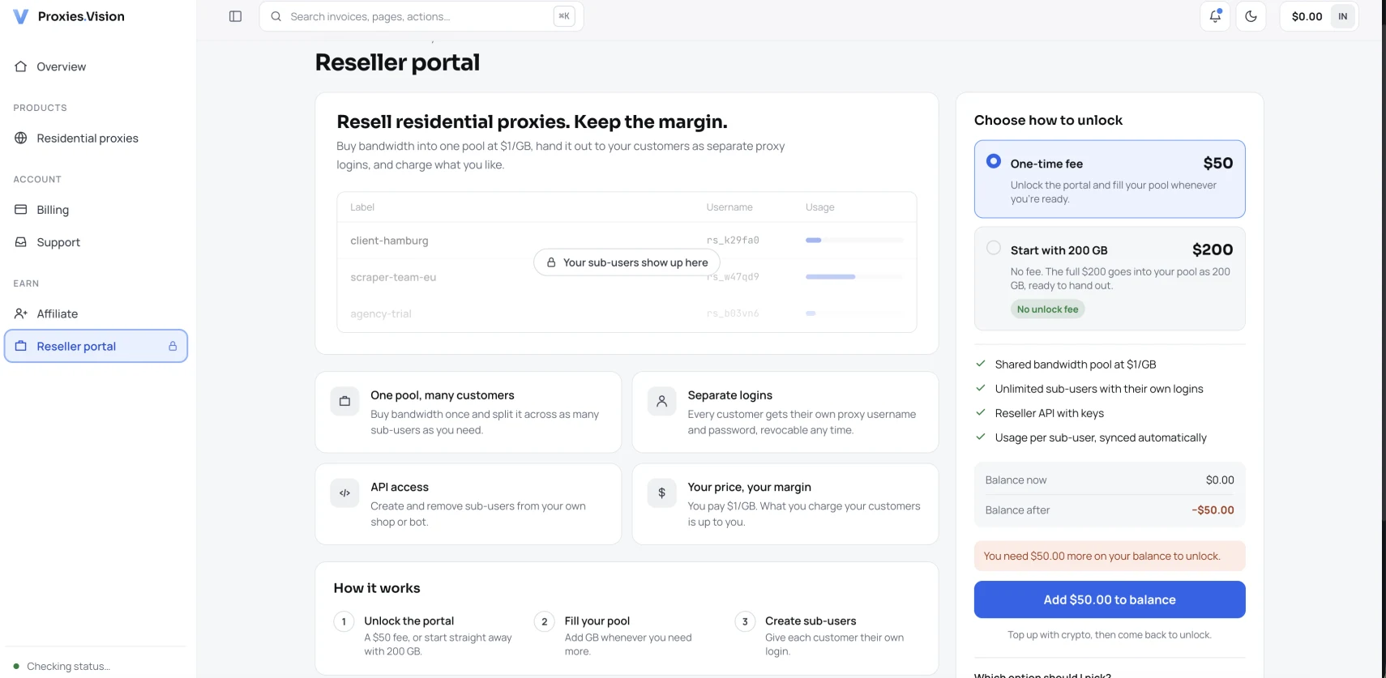Open the Overview page

coord(96,66)
